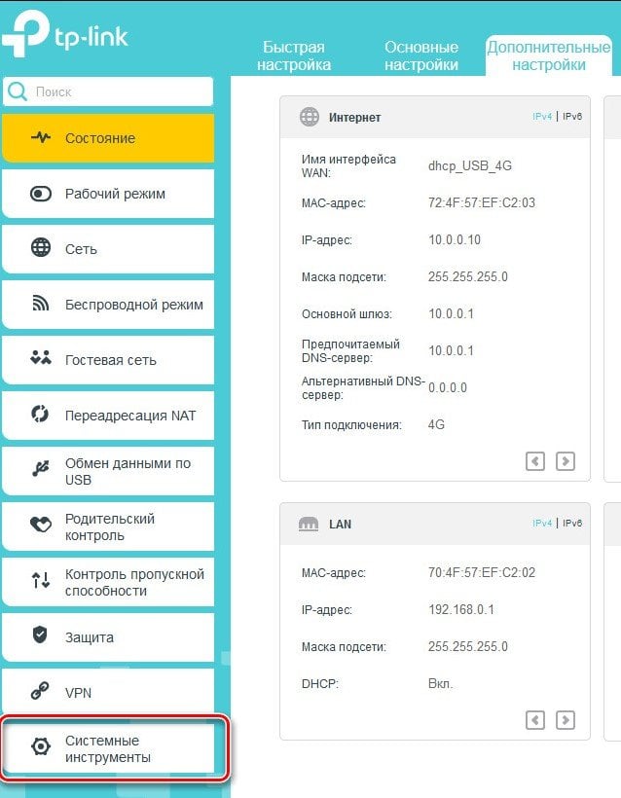Switch Internet panel to IPv6
Screen dimensions: 621x798
pos(572,117)
